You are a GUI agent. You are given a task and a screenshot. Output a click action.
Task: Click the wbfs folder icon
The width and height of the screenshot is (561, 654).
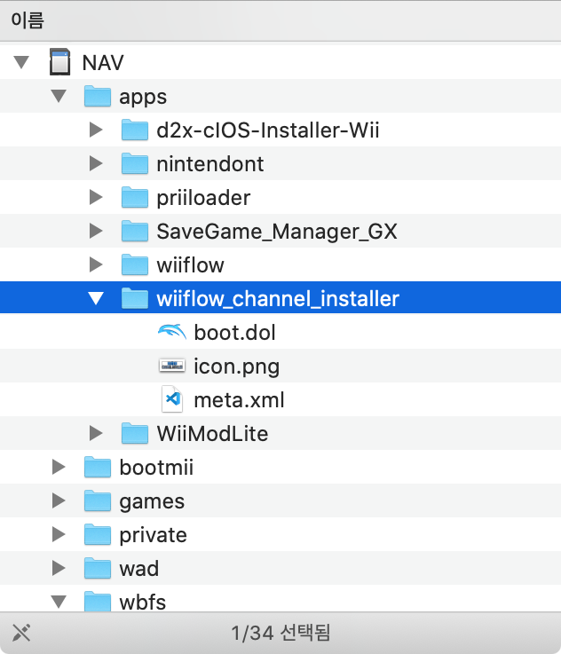(97, 602)
